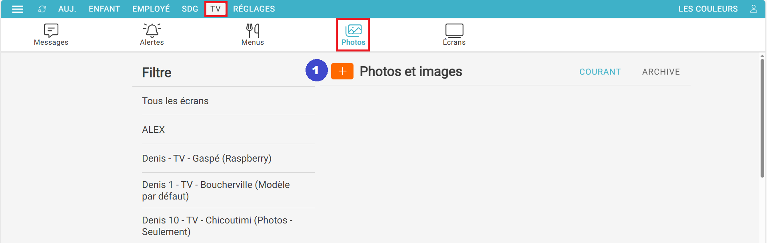
Task: Open the Menus fork and knife icon
Action: [253, 30]
